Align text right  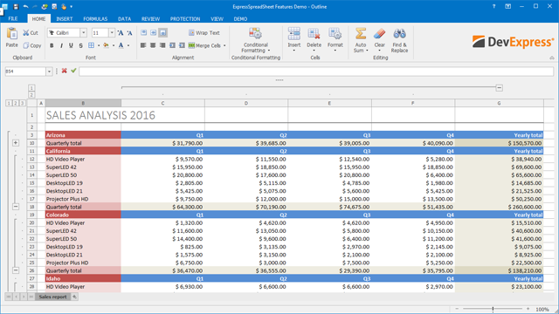tap(162, 45)
